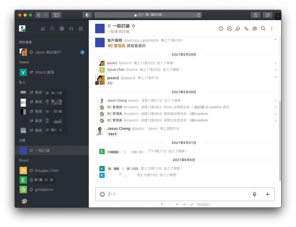The height and width of the screenshot is (227, 296).
Task: Click the test code message
Action: 113,134
